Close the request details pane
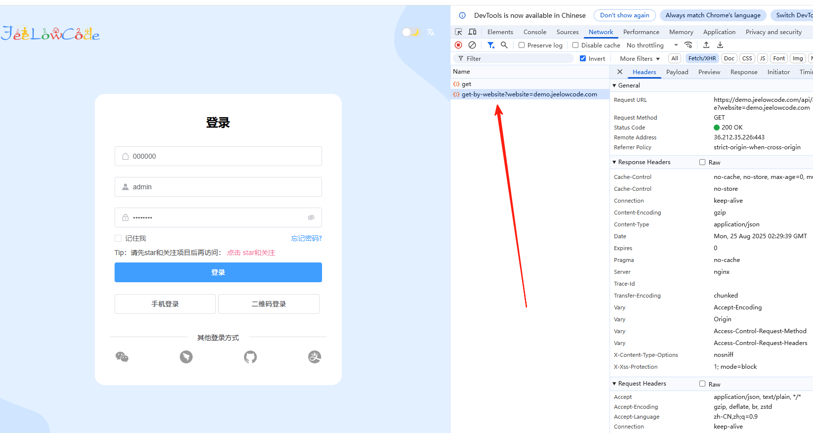Screen dimensions: 813x433 tap(620, 72)
